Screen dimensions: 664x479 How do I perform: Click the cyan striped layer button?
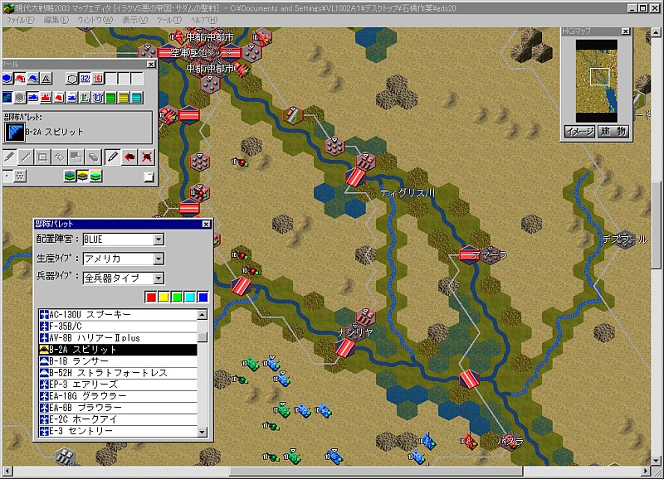coord(136,98)
